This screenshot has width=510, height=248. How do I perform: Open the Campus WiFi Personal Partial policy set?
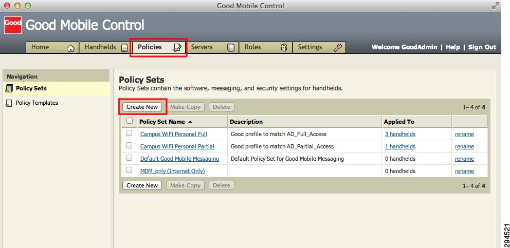[177, 146]
